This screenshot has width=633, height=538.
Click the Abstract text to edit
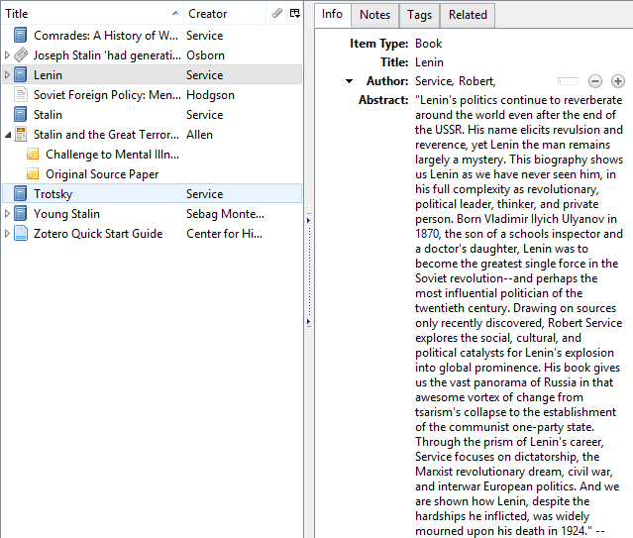coord(519,315)
